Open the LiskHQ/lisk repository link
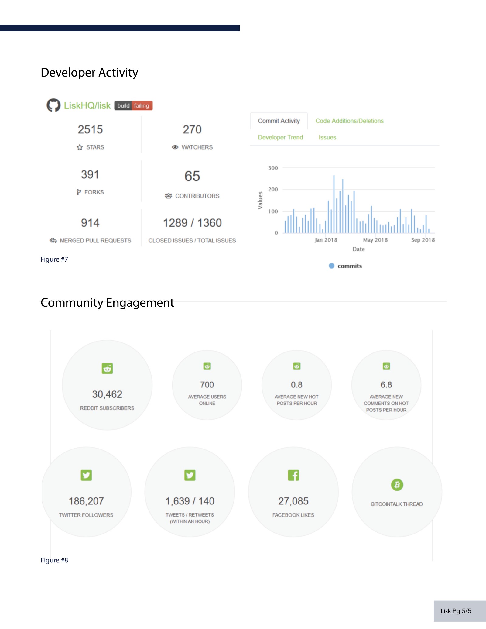Screen dimensions: 486x629 tap(87, 105)
